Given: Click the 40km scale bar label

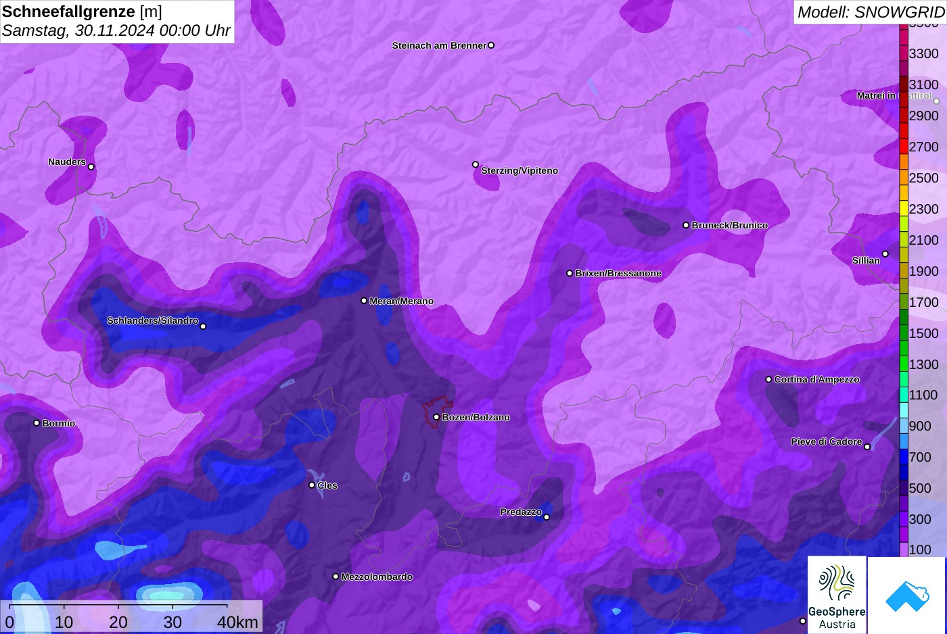Looking at the screenshot, I should tap(237, 622).
